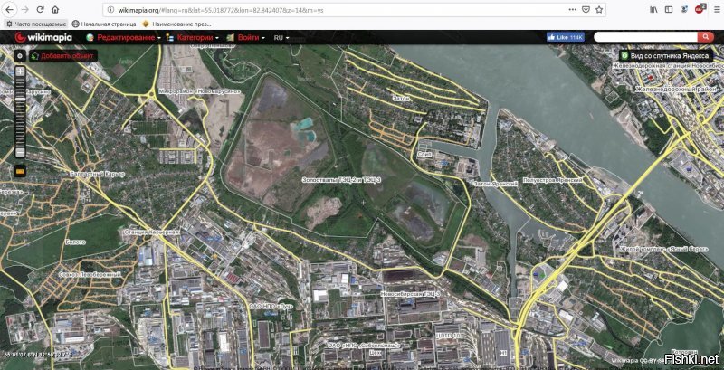The height and width of the screenshot is (370, 724).
Task: Open 'Начальная страница' bookmark
Action: tap(104, 24)
